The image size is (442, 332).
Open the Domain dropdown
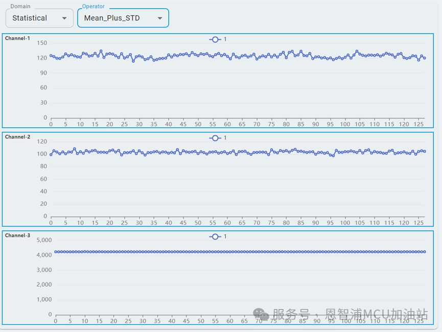coord(39,18)
